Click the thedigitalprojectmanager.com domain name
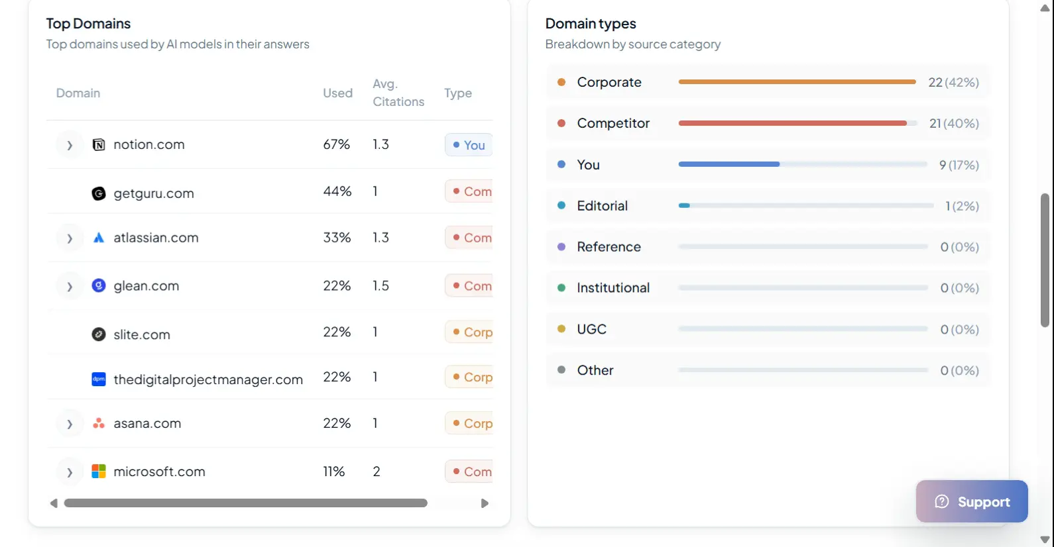The height and width of the screenshot is (547, 1054). (x=208, y=379)
